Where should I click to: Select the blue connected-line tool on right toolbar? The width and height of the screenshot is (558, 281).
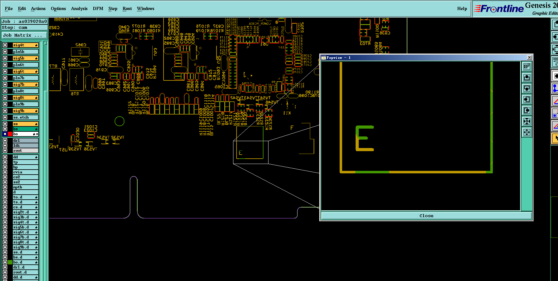[x=555, y=88]
